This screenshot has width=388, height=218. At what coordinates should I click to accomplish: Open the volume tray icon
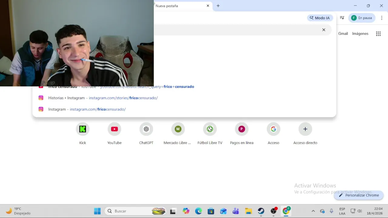pos(360,211)
